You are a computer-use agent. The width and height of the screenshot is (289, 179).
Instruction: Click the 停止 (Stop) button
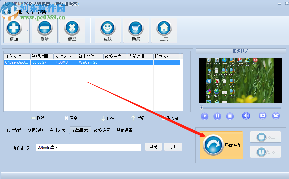point(265,137)
